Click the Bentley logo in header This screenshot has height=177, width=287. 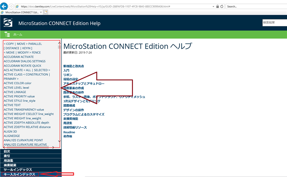[x=8, y=23]
